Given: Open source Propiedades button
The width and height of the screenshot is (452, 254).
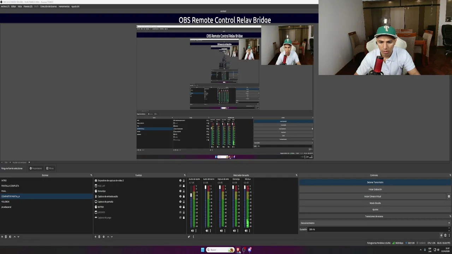Looking at the screenshot, I should pyautogui.click(x=36, y=168).
